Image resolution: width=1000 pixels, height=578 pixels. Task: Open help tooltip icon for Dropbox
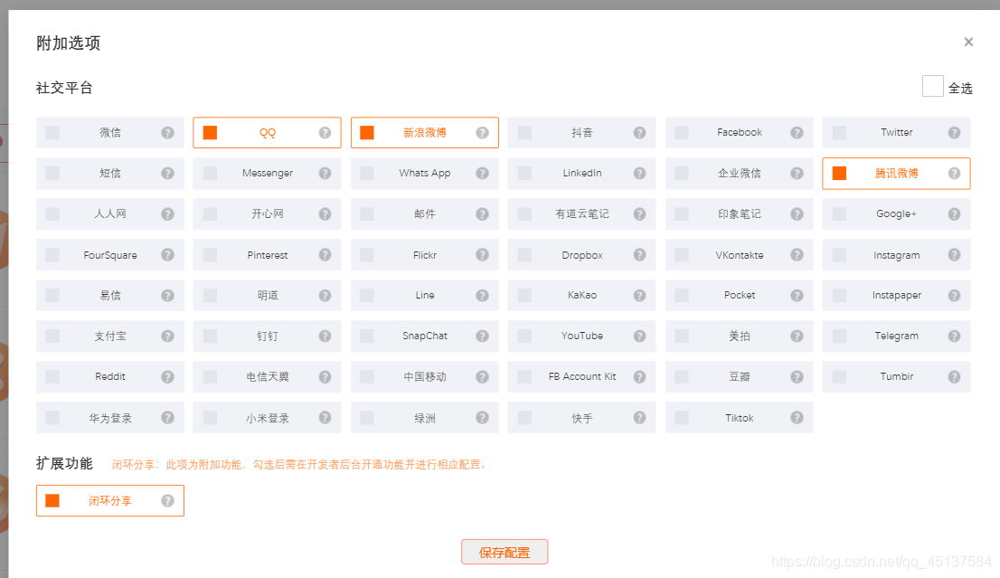(639, 254)
